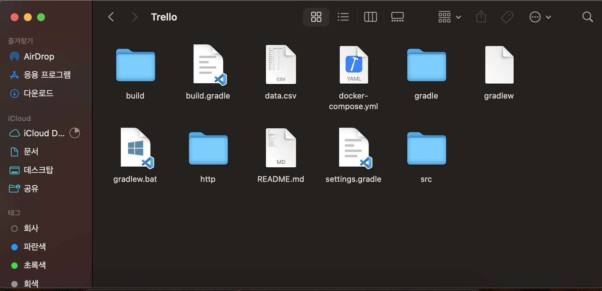Click the data.csv file name label
The height and width of the screenshot is (291, 602).
280,96
